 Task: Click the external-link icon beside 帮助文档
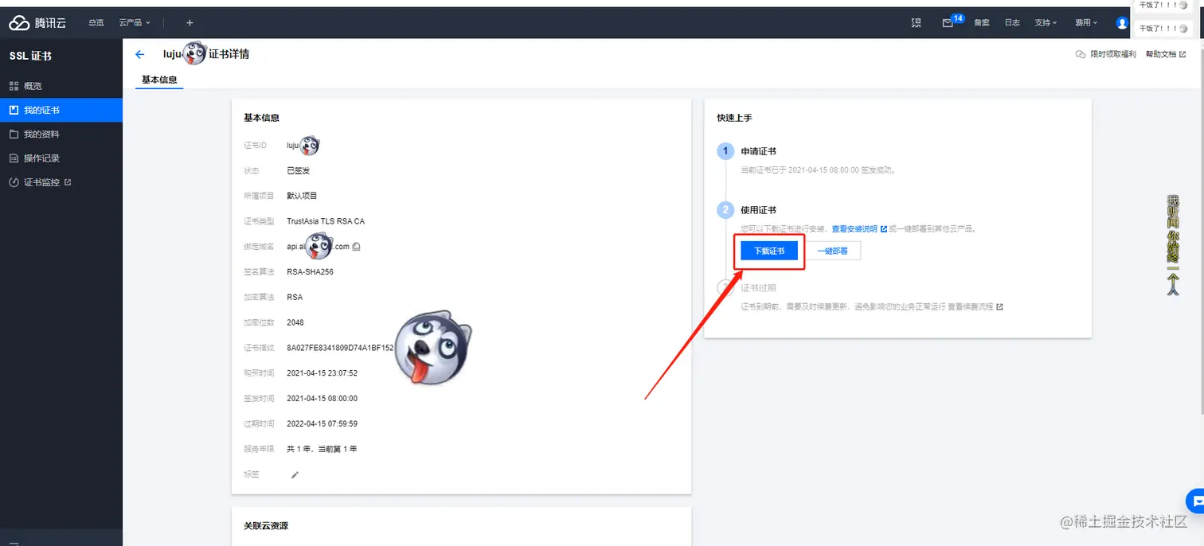(x=1182, y=54)
